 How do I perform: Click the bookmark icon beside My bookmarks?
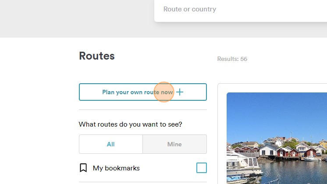[83, 168]
